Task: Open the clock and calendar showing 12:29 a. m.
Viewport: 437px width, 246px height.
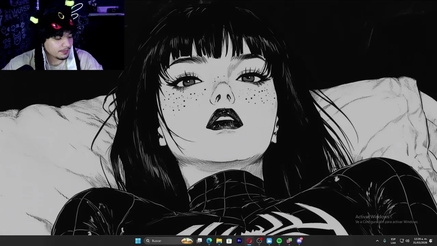Action: pos(420,241)
